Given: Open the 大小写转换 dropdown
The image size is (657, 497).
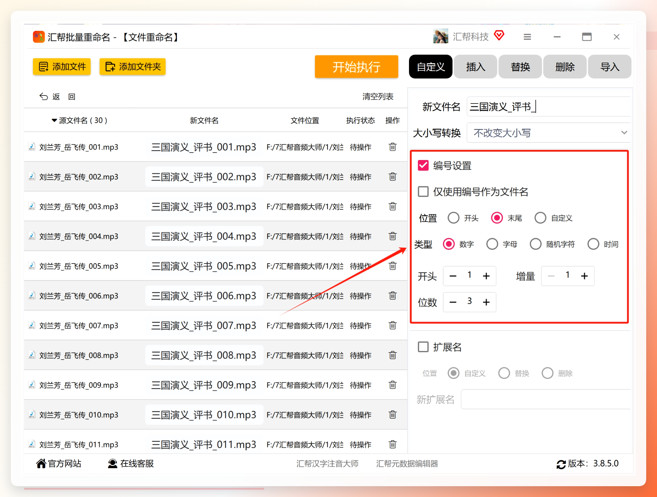Looking at the screenshot, I should point(548,133).
